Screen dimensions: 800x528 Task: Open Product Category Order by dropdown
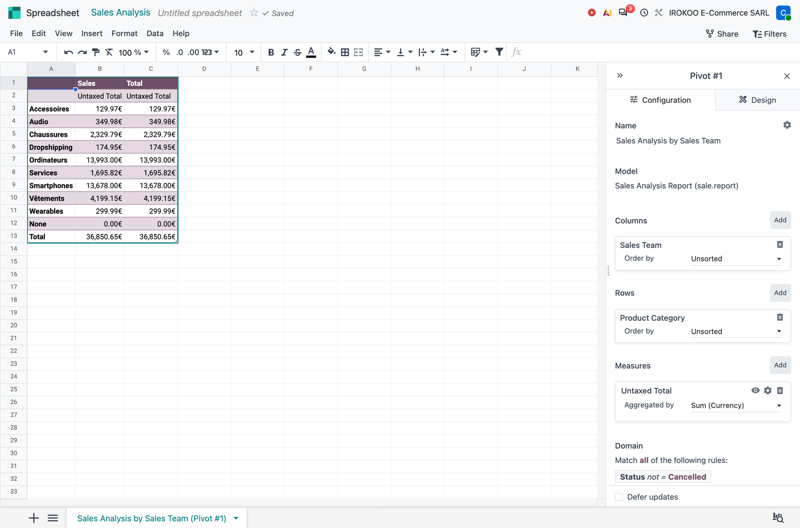point(736,331)
